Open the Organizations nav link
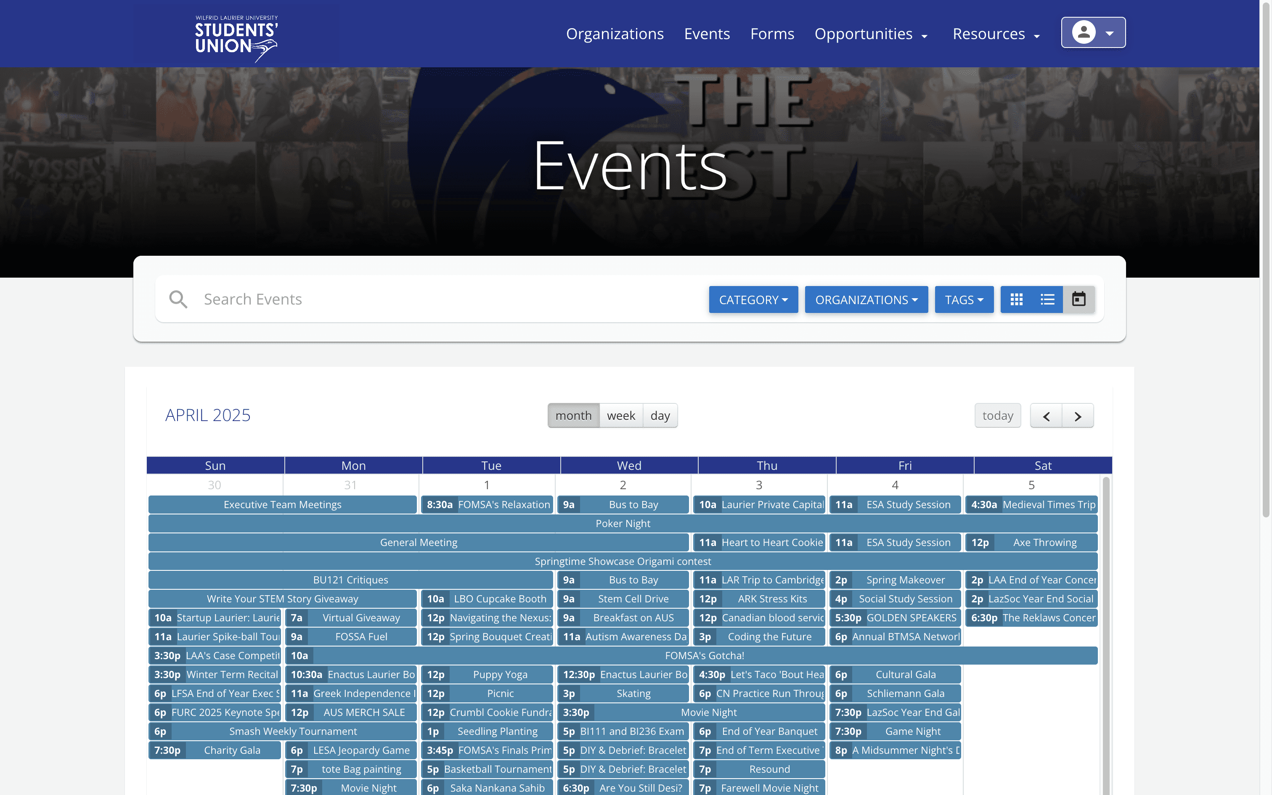The width and height of the screenshot is (1272, 795). pos(615,34)
